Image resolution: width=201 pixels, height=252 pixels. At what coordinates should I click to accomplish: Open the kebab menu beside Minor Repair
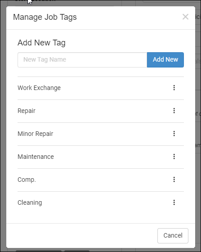[174, 134]
